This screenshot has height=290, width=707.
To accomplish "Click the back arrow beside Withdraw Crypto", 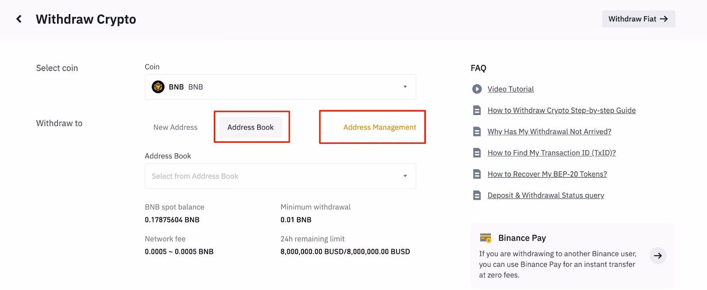I will click(19, 19).
